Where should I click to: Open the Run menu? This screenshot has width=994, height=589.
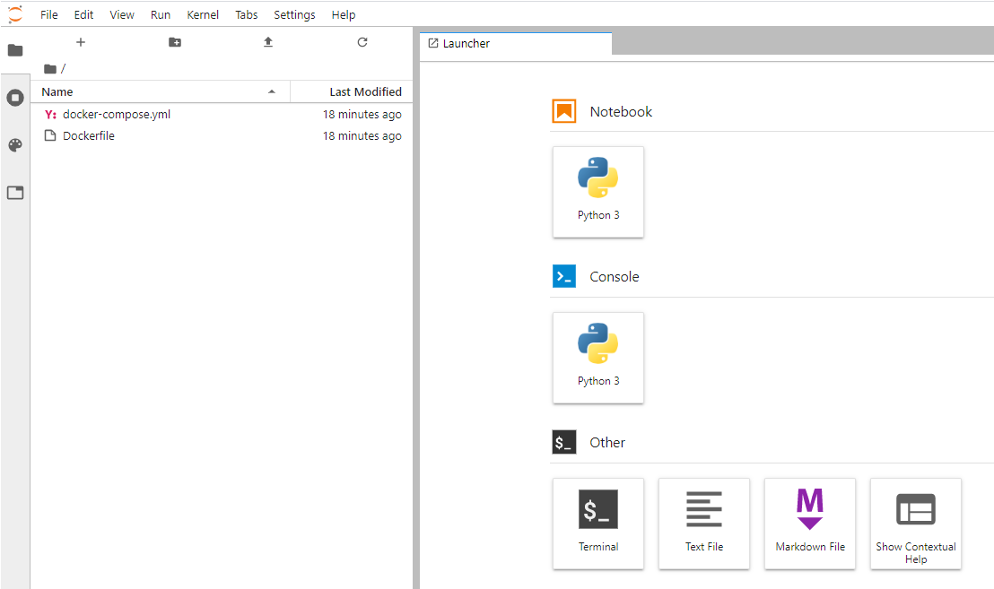[x=161, y=14]
